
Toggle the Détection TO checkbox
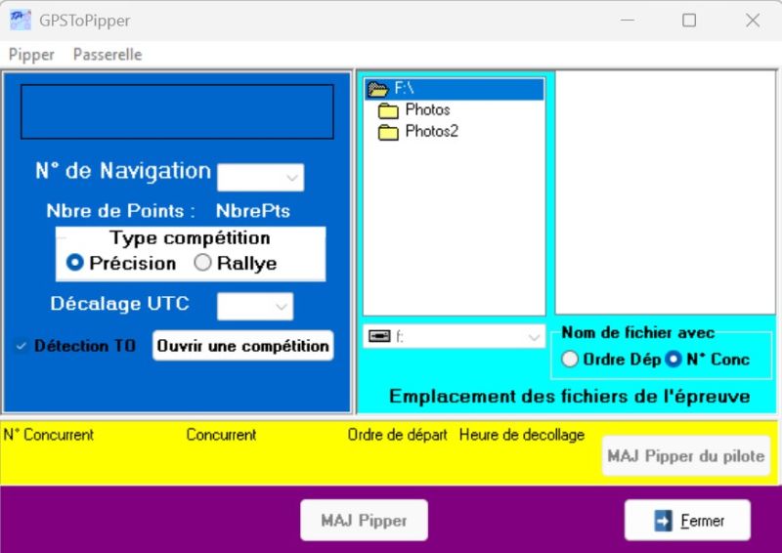coord(22,346)
